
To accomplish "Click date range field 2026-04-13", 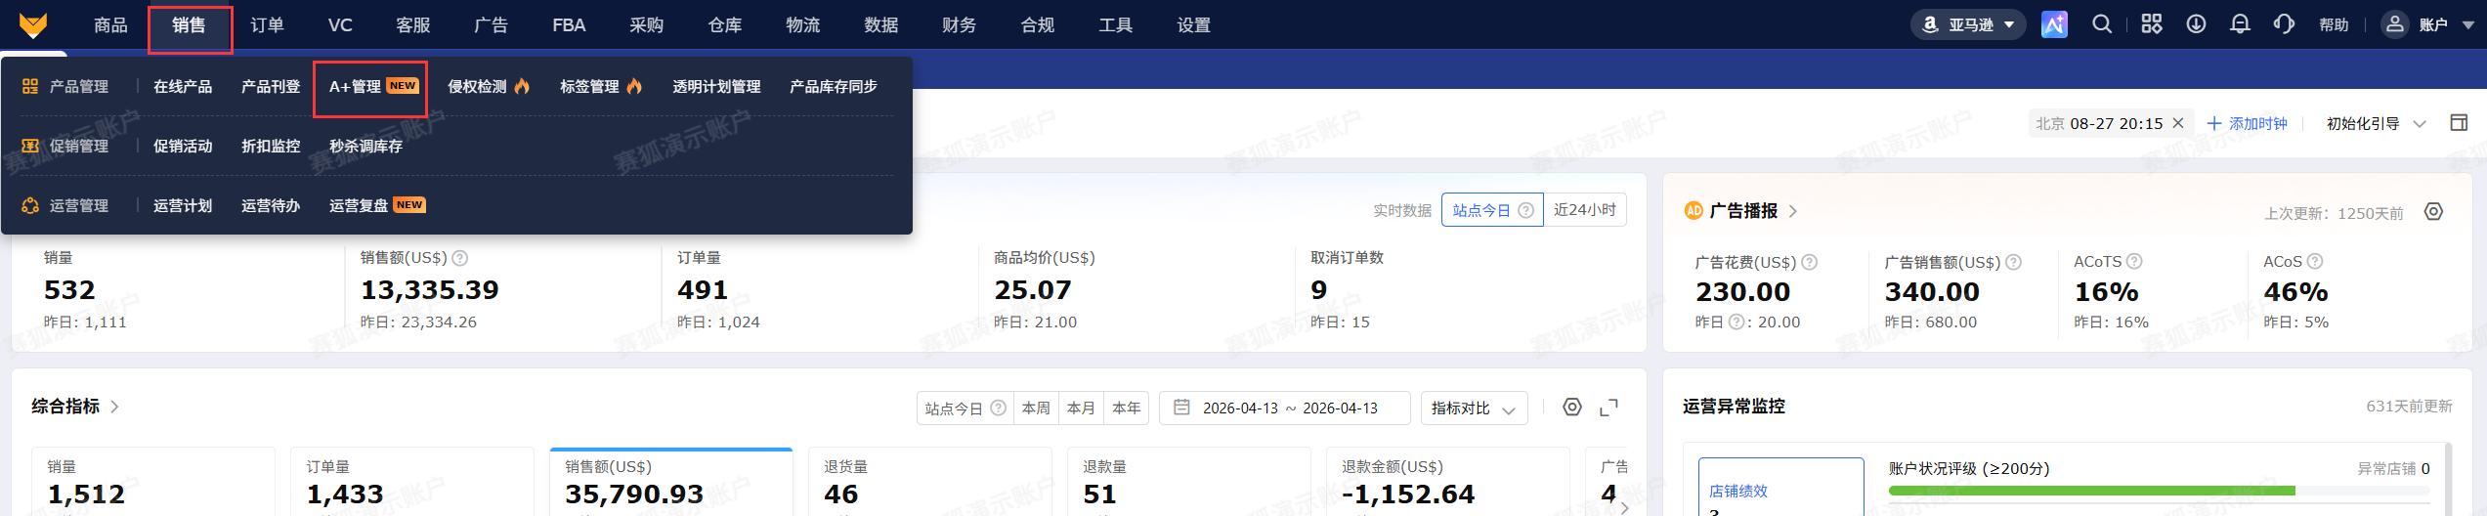I will point(1284,408).
